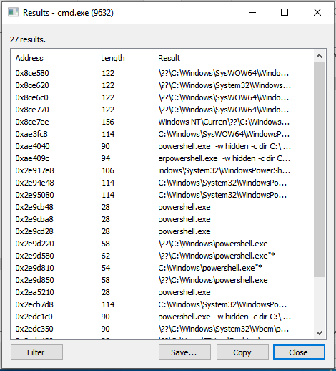Click the length value 62

point(106,256)
